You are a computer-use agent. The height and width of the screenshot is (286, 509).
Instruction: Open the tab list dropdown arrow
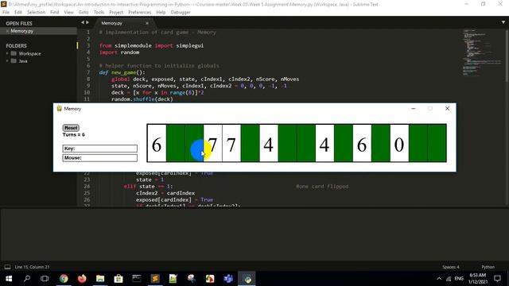tap(503, 22)
